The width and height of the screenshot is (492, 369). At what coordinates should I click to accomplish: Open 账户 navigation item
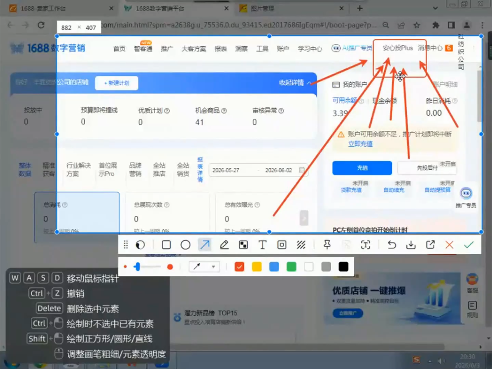click(283, 49)
